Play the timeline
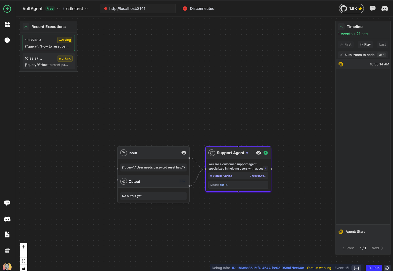Screen dimensions: 393x271 (x=365, y=45)
